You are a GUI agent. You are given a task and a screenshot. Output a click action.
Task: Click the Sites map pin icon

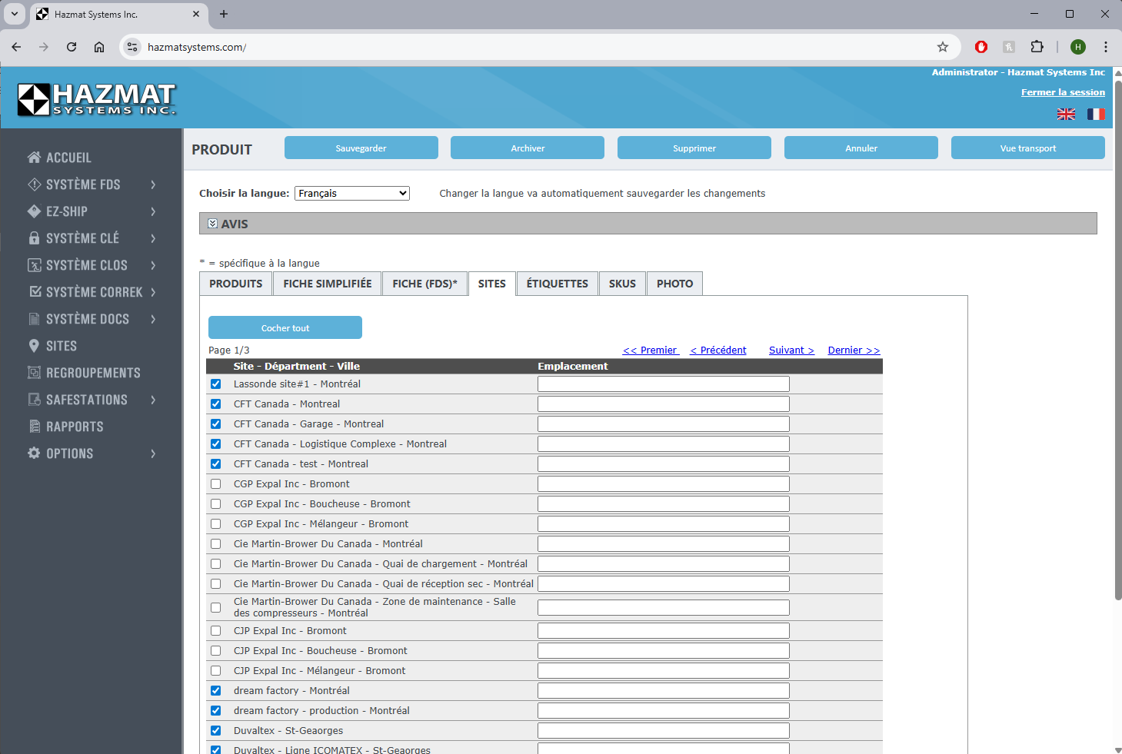[x=34, y=346]
